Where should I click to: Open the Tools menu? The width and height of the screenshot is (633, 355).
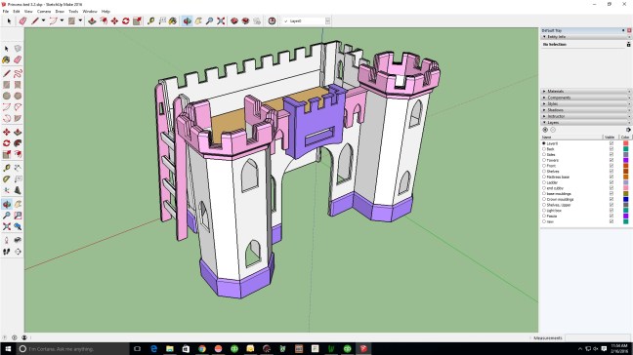pyautogui.click(x=73, y=12)
